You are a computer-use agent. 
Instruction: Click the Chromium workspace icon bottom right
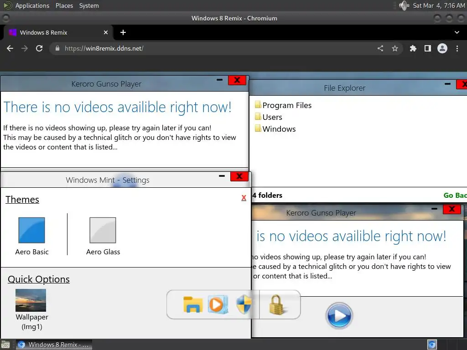(432, 345)
